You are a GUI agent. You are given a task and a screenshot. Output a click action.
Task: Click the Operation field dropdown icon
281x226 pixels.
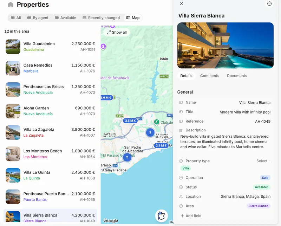click(x=181, y=178)
